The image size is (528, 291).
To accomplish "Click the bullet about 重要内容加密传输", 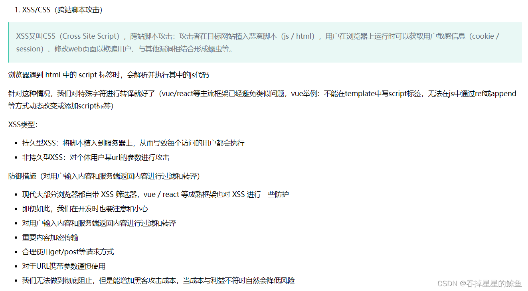I will pos(50,237).
